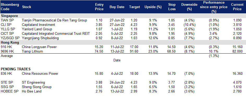Click Ho Bee Land current price 2.780
246x98 pixels.
238,91
